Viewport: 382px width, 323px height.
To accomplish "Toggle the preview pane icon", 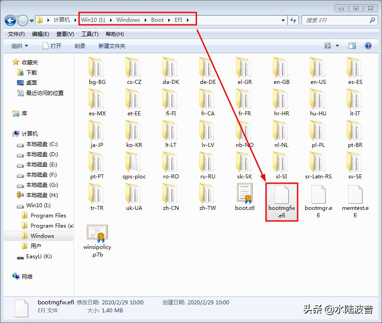I will coord(351,45).
